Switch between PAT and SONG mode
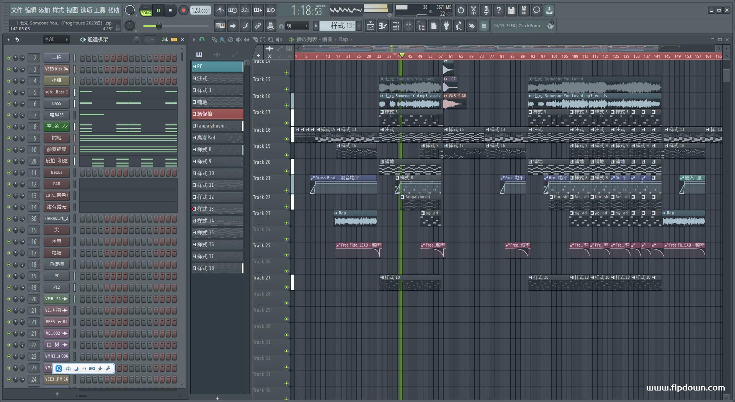 click(x=146, y=10)
